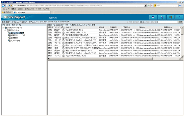
Task: Click the new tab button
Action: tap(52, 12)
